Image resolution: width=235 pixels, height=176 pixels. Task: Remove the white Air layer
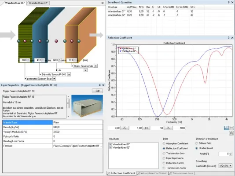56,41
